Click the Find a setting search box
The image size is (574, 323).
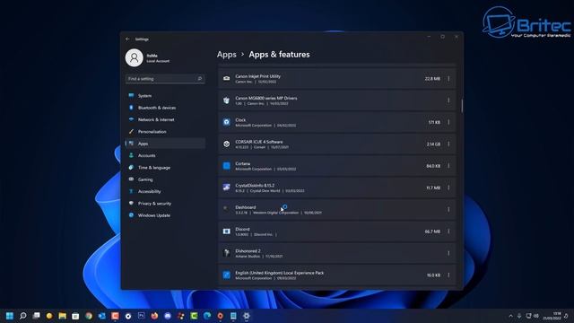coord(165,79)
